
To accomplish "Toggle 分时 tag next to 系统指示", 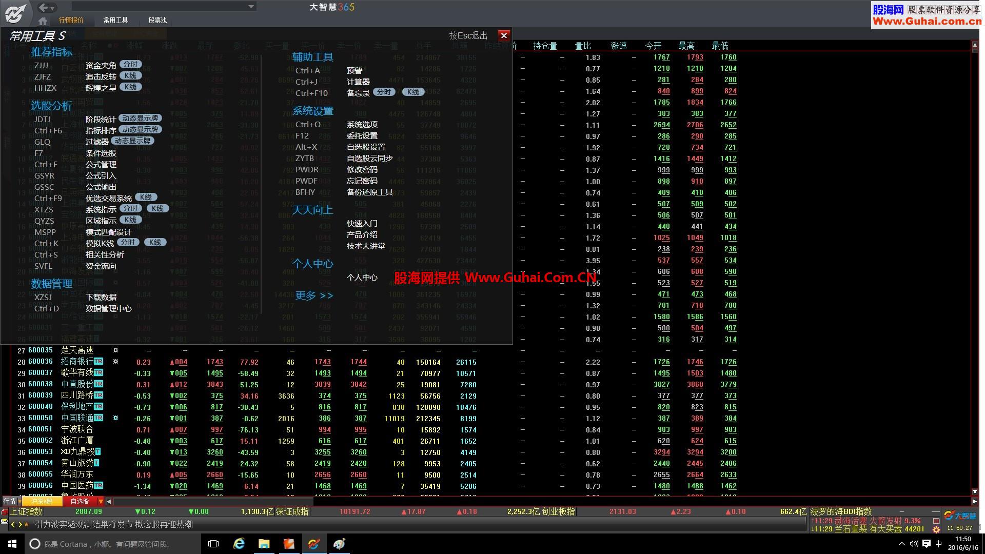I will (130, 209).
